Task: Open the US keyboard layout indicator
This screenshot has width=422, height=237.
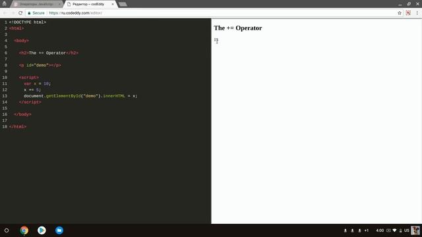Action: pyautogui.click(x=407, y=230)
